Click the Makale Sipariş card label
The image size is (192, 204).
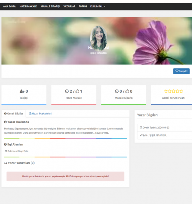124,98
